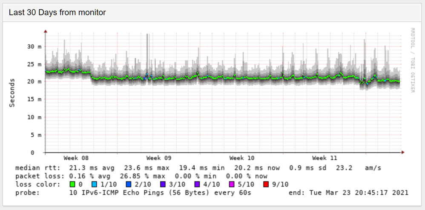
Task: Click the Week 10 axis label
Action: coord(242,158)
